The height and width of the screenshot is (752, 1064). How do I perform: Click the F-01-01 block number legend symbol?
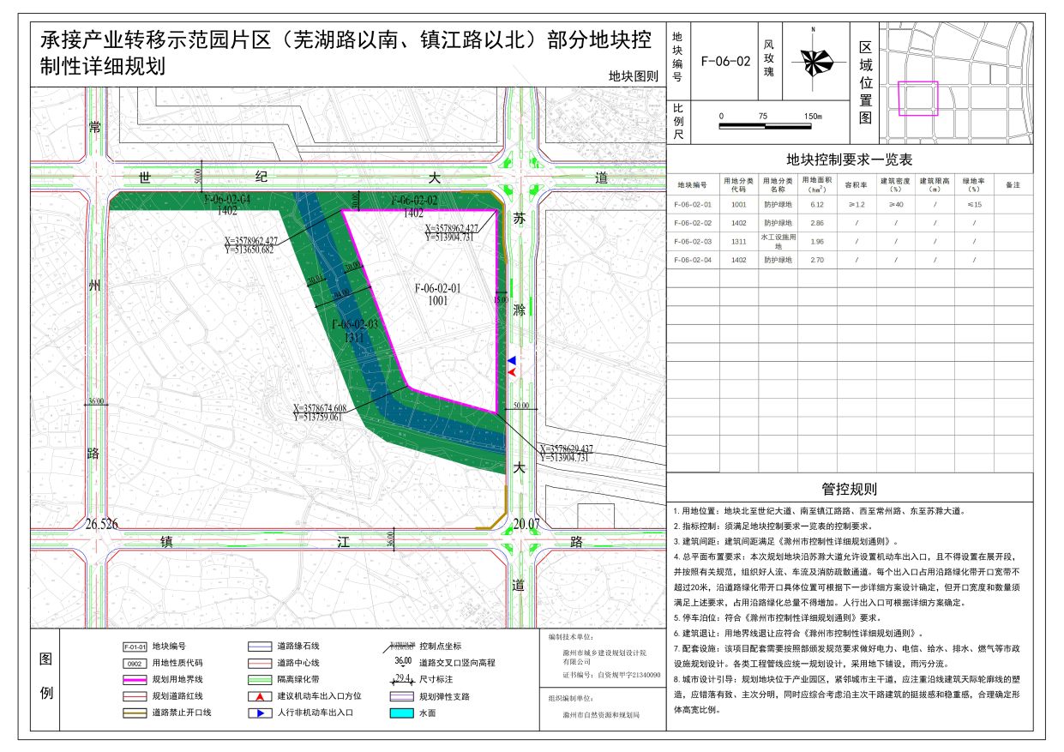point(135,647)
